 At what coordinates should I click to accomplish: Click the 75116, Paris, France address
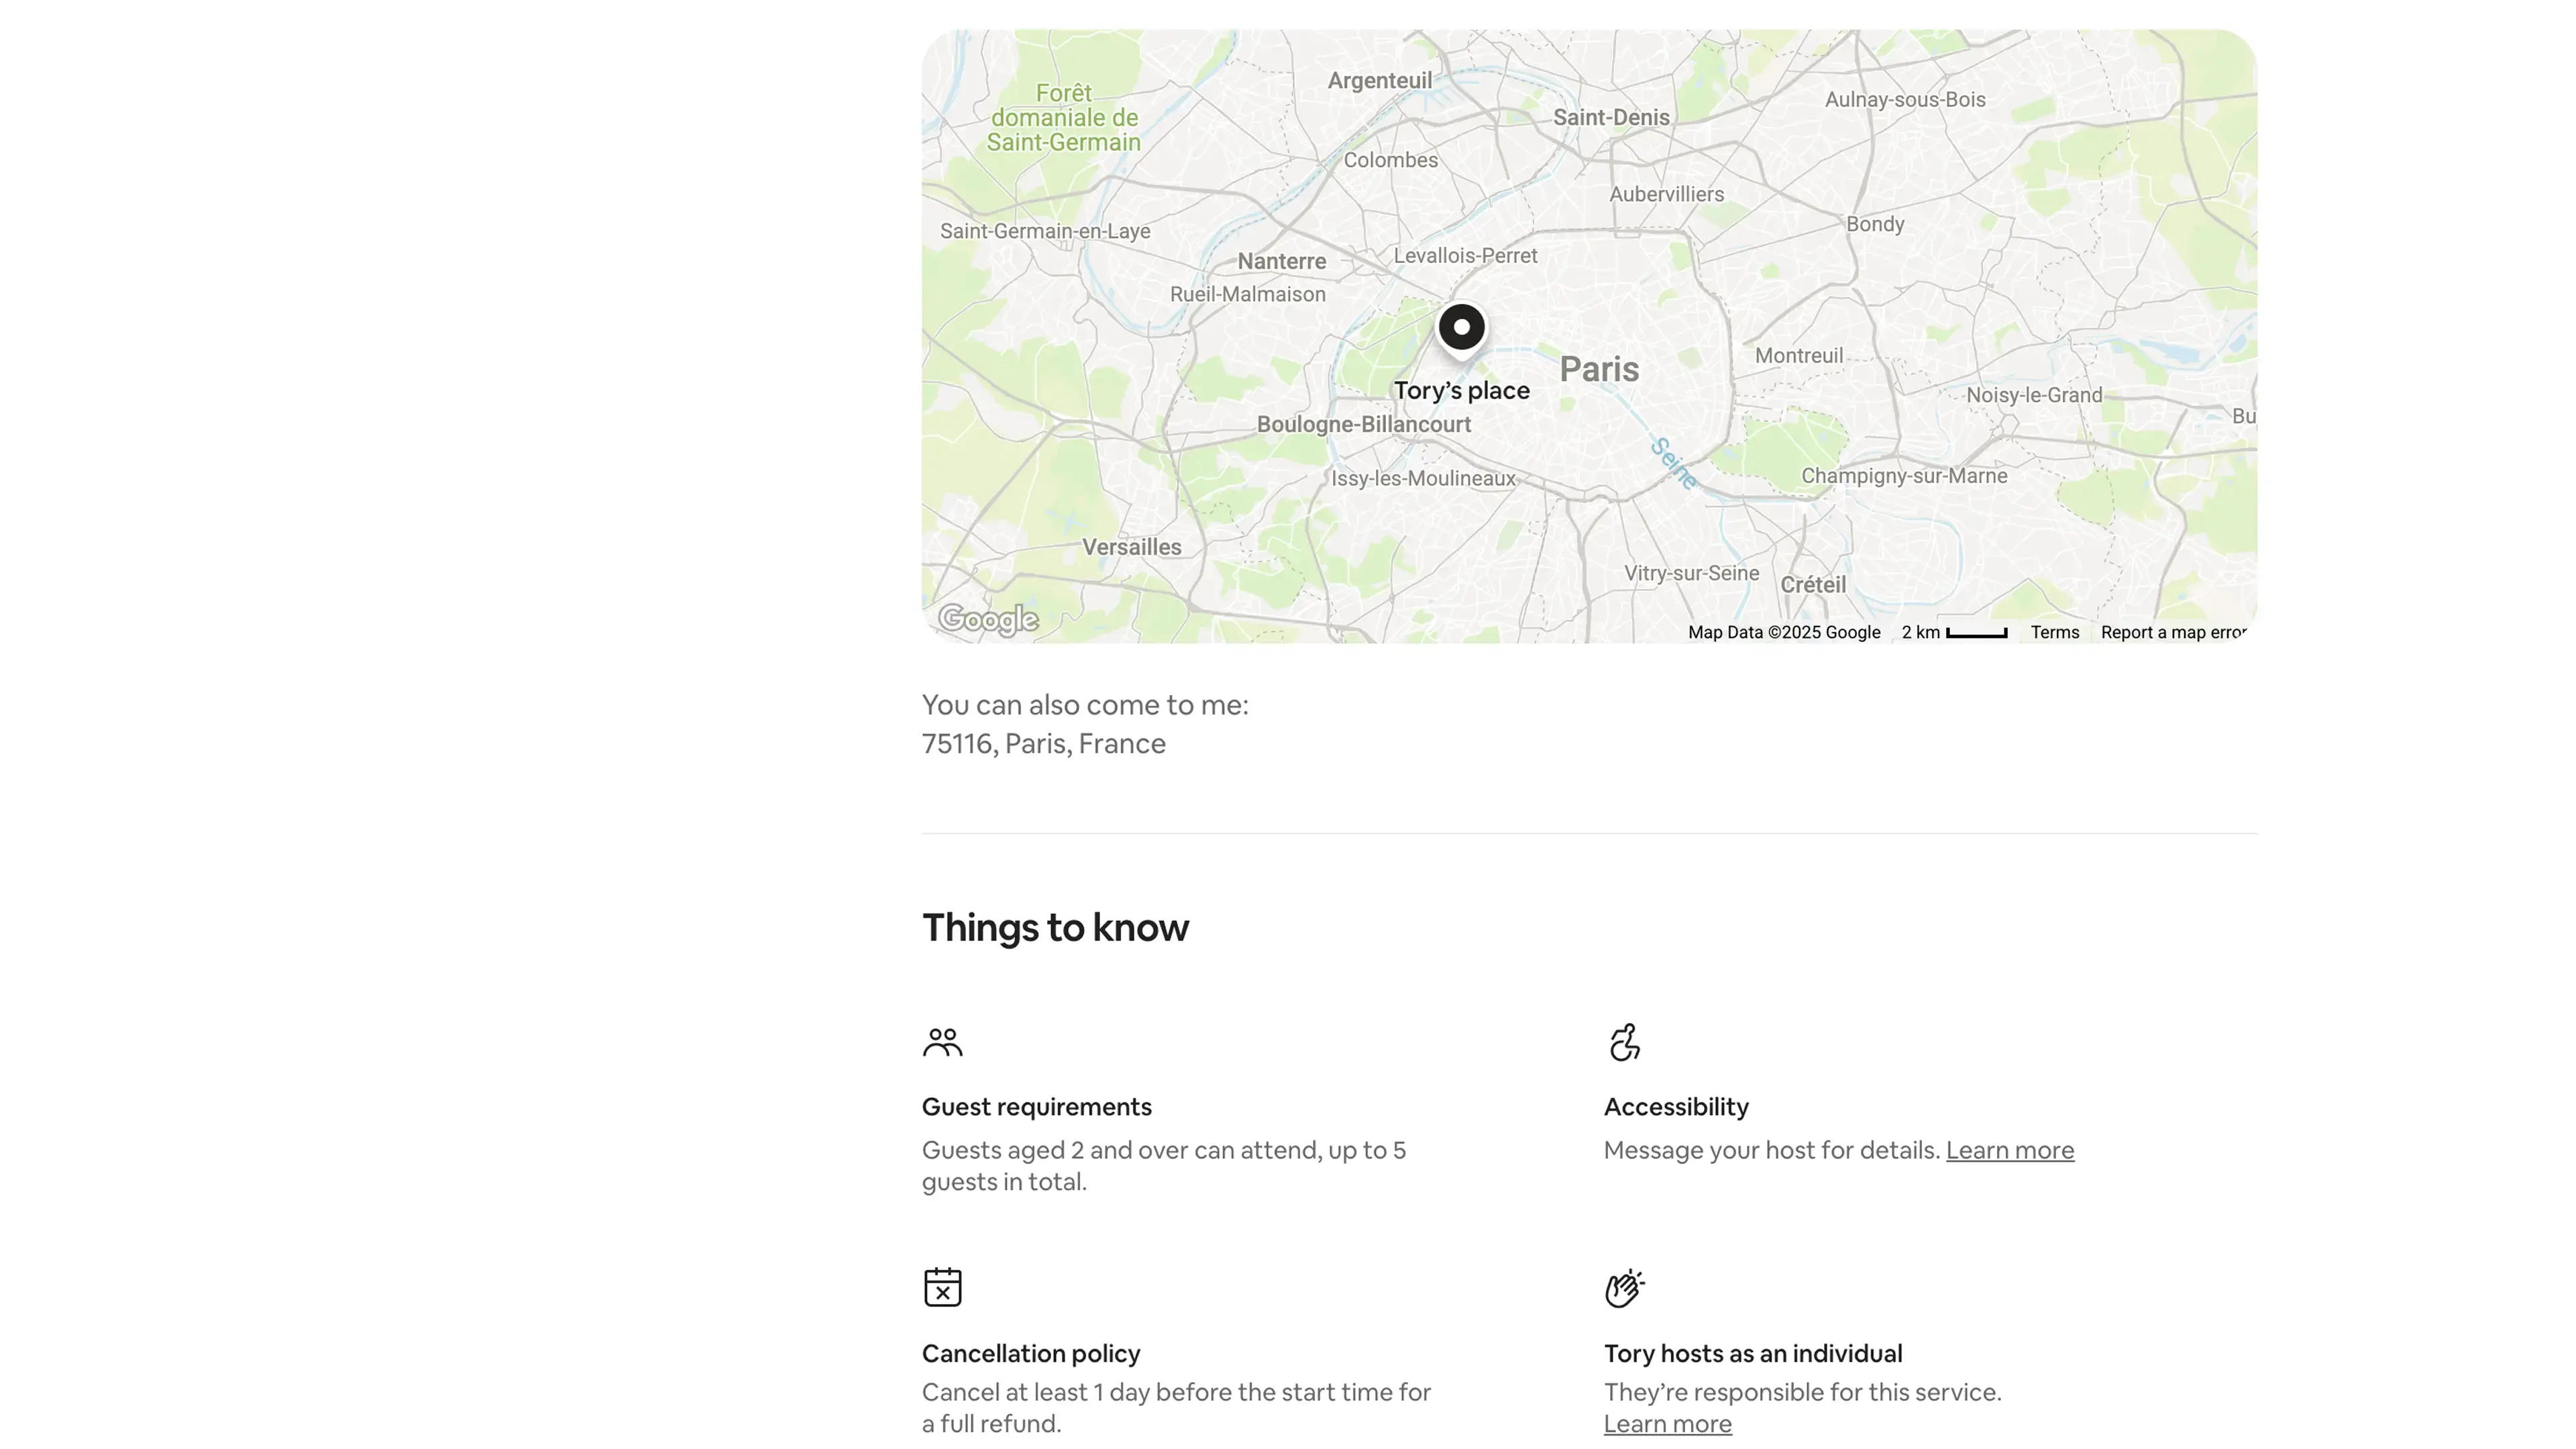(1043, 744)
